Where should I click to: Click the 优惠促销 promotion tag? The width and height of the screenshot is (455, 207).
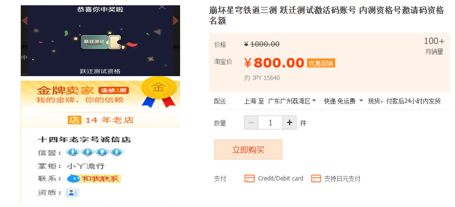click(x=321, y=63)
